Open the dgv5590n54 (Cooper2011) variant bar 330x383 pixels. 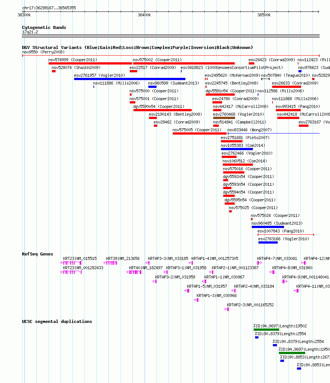coord(162,110)
